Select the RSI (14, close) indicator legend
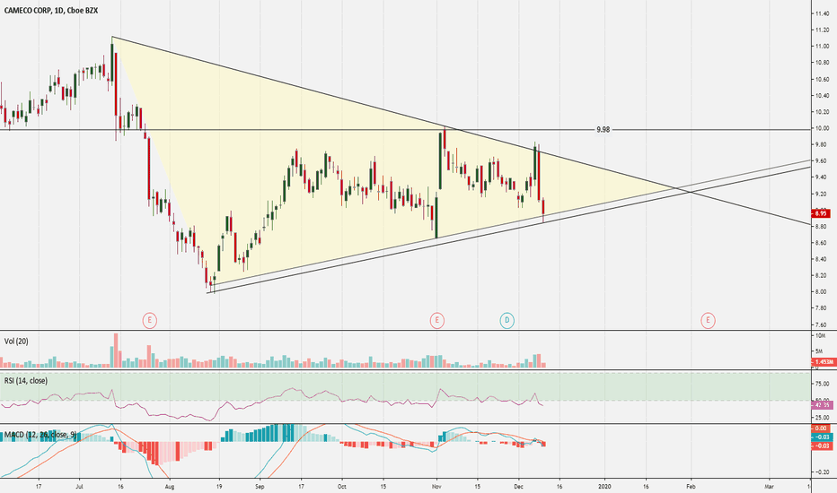Screen dimensions: 837x493 tap(26, 381)
